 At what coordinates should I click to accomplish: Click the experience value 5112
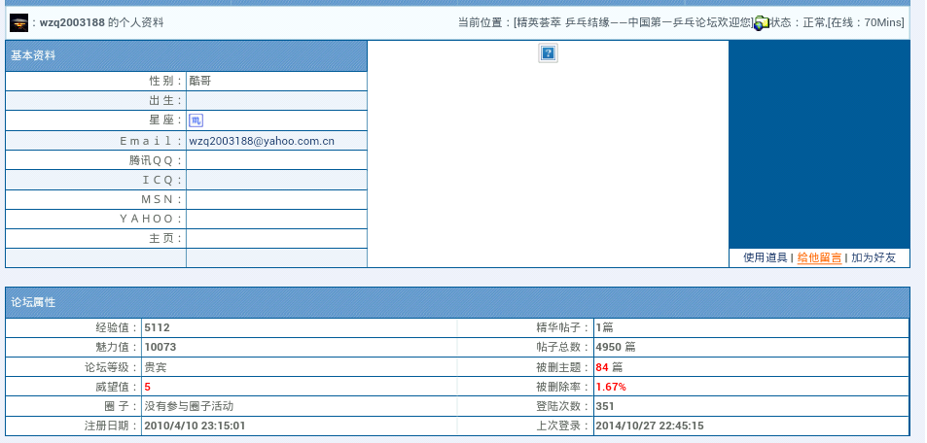tap(157, 327)
